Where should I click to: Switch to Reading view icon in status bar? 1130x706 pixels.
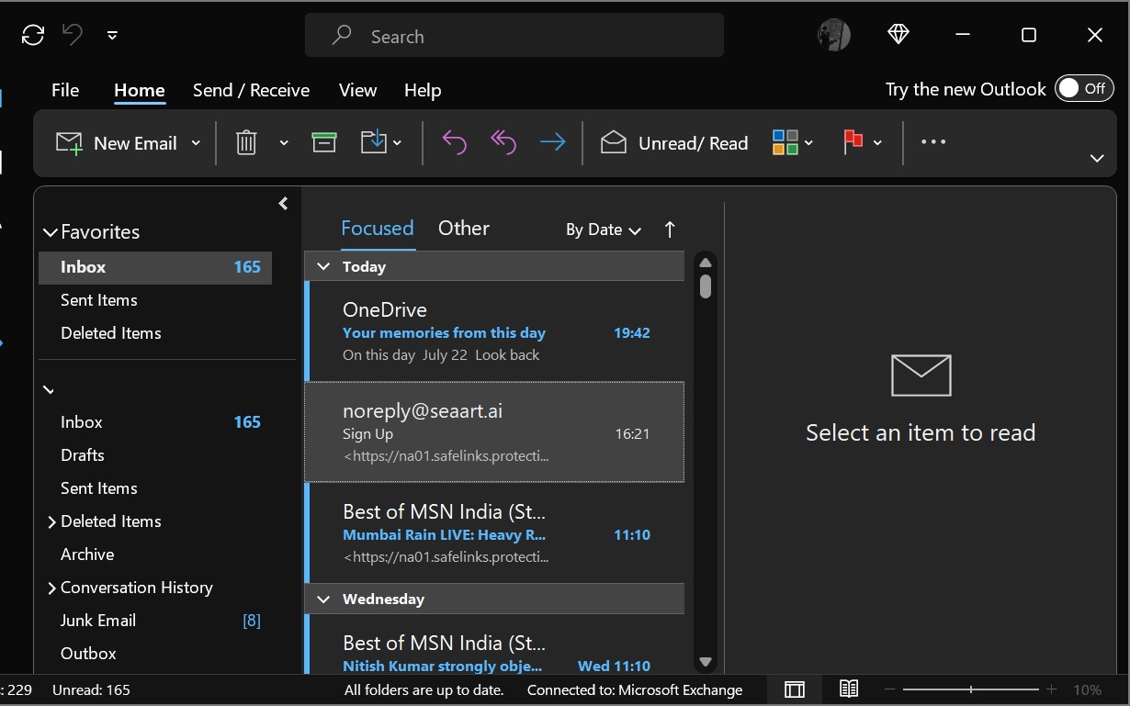click(x=849, y=689)
